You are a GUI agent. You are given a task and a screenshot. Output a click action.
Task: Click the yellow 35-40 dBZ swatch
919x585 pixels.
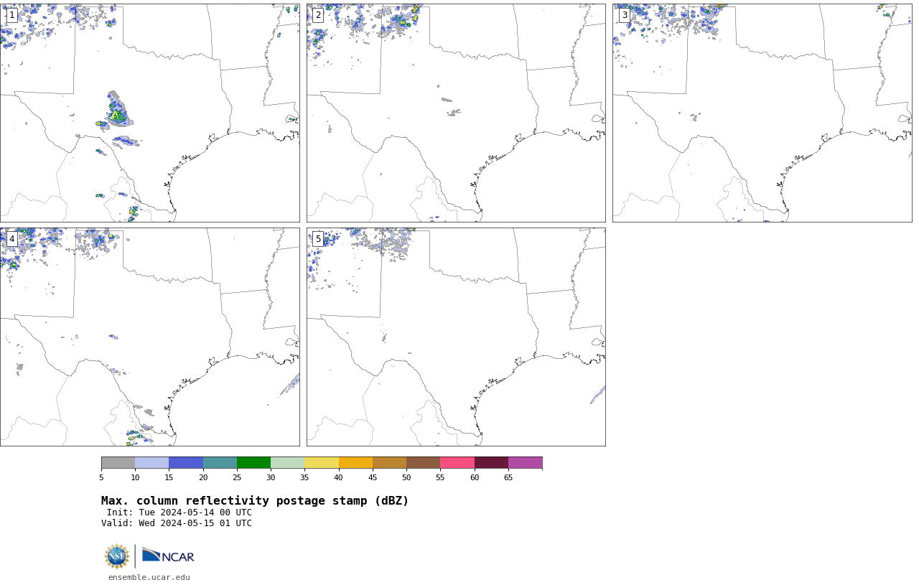(322, 462)
